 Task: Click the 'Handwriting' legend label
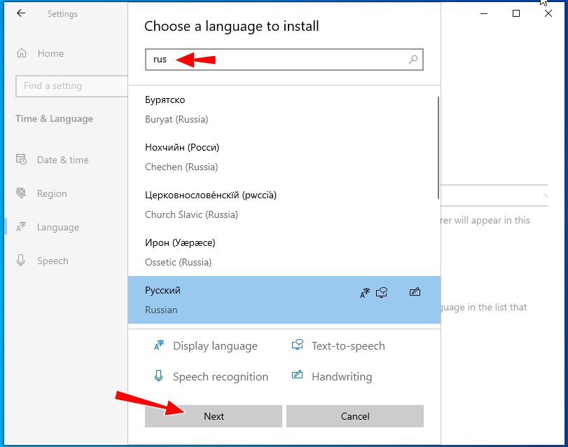click(x=342, y=377)
